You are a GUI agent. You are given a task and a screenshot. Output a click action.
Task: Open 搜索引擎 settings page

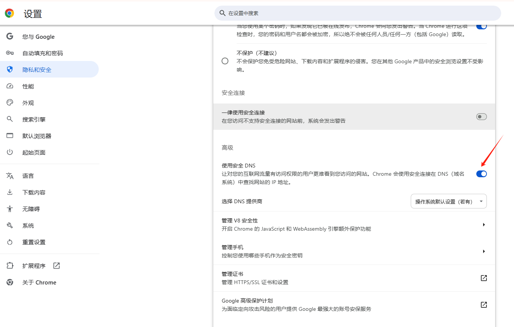click(x=49, y=119)
